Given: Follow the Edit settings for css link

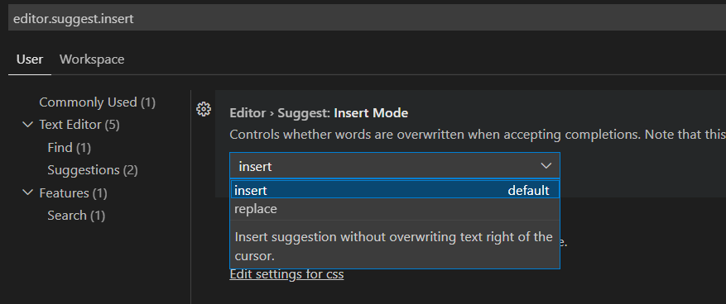Looking at the screenshot, I should (286, 275).
